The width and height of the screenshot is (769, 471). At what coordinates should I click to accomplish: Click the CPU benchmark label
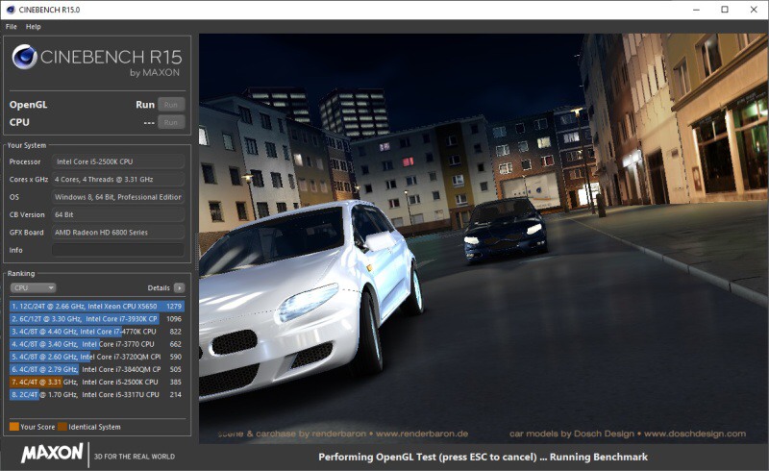point(19,122)
